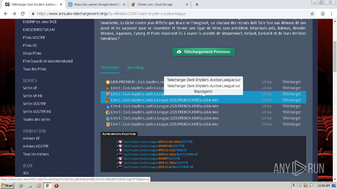This screenshot has width=337, height=189.
Task: Click Télécharger for the LIEN PREMIUM row
Action: pos(291,82)
